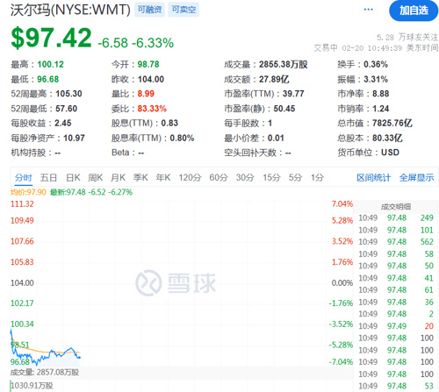Click the 均价:97.90 label above chart
439x392 pixels.
point(28,192)
